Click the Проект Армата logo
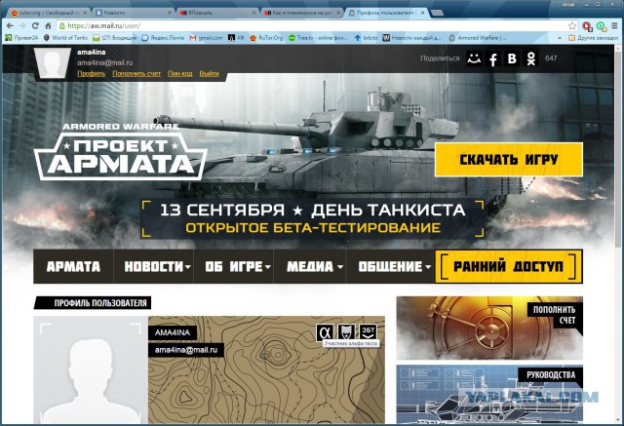This screenshot has width=624, height=426. [x=121, y=152]
